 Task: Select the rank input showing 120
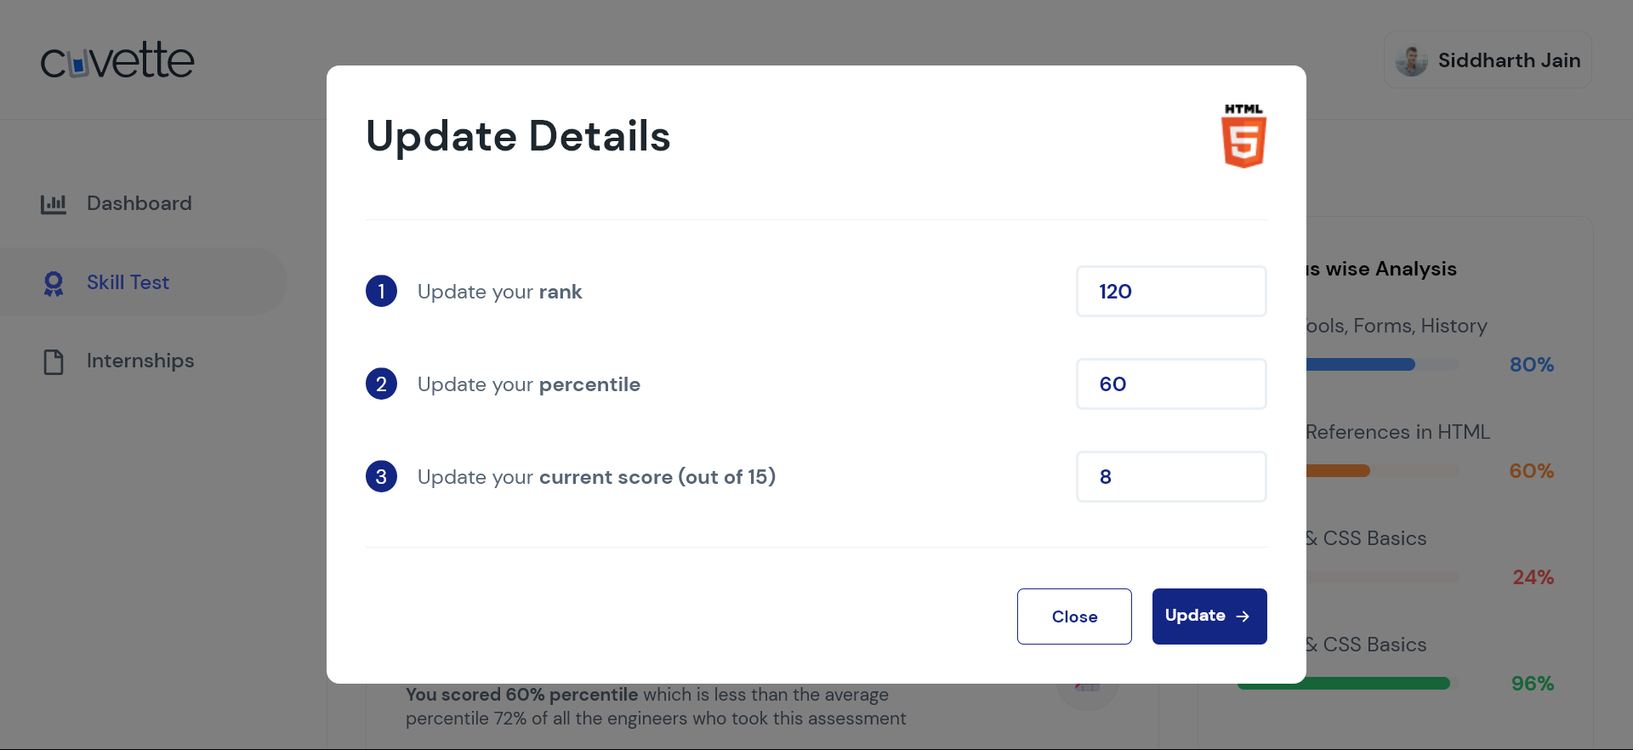pos(1171,291)
